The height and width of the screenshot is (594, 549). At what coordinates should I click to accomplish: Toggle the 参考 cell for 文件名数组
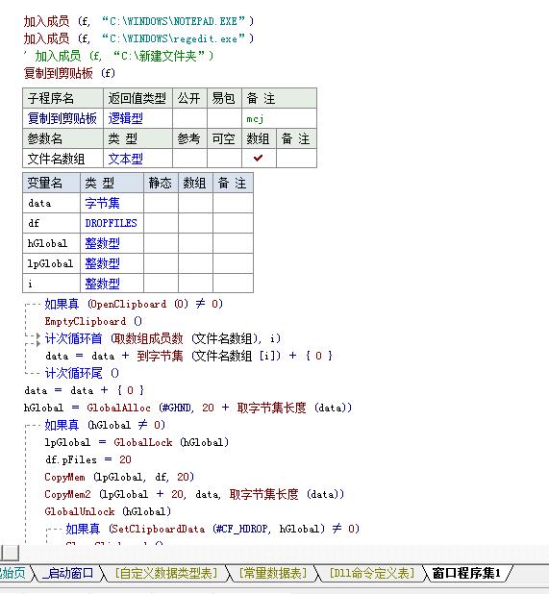click(189, 159)
